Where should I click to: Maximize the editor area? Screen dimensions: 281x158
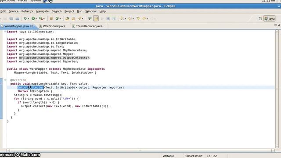click(279, 25)
